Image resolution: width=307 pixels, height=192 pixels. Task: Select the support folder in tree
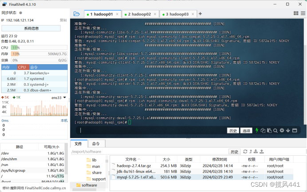[96, 179]
